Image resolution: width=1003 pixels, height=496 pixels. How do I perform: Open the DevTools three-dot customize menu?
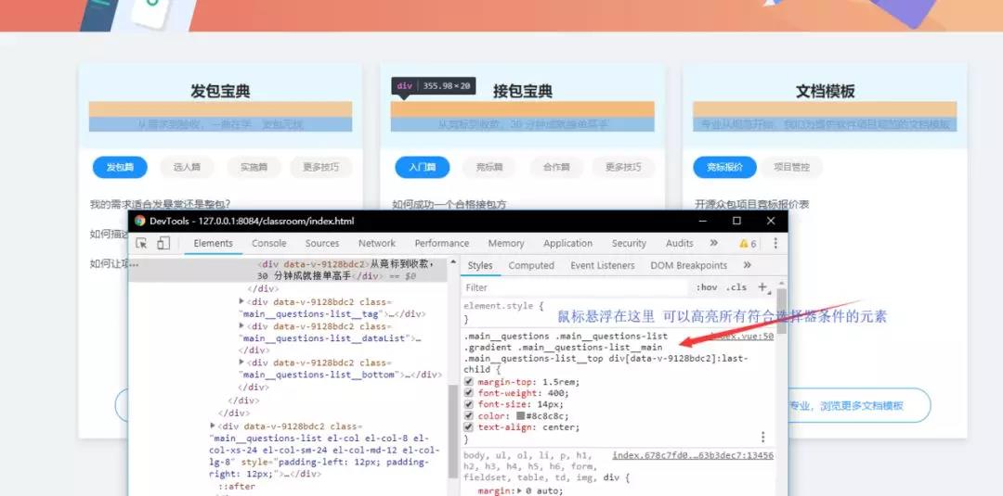click(775, 243)
